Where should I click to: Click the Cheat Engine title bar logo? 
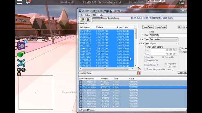pos(80,11)
